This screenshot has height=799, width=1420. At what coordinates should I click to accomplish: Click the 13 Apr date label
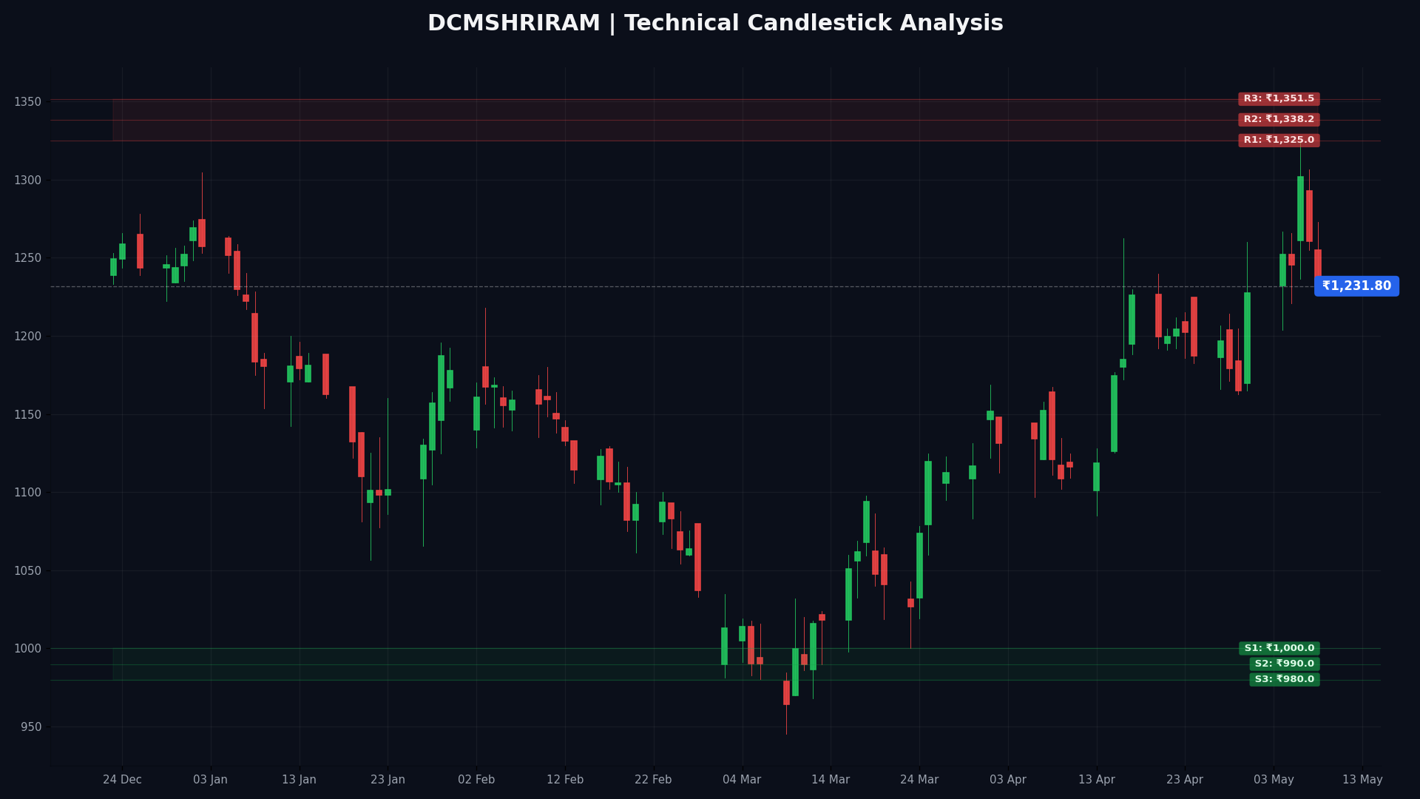pyautogui.click(x=1096, y=780)
